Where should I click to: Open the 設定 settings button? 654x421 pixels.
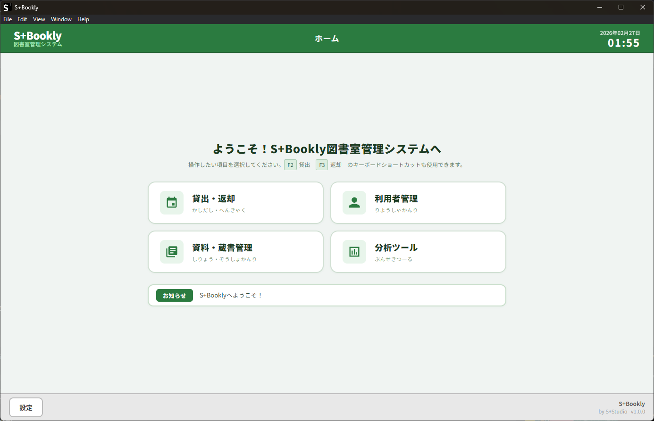coord(25,407)
